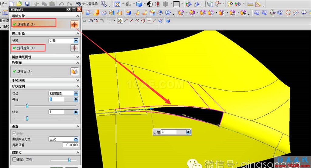The height and width of the screenshot is (168, 311).
Task: Click the constraint face cube selection button
Action: pyautogui.click(x=74, y=71)
